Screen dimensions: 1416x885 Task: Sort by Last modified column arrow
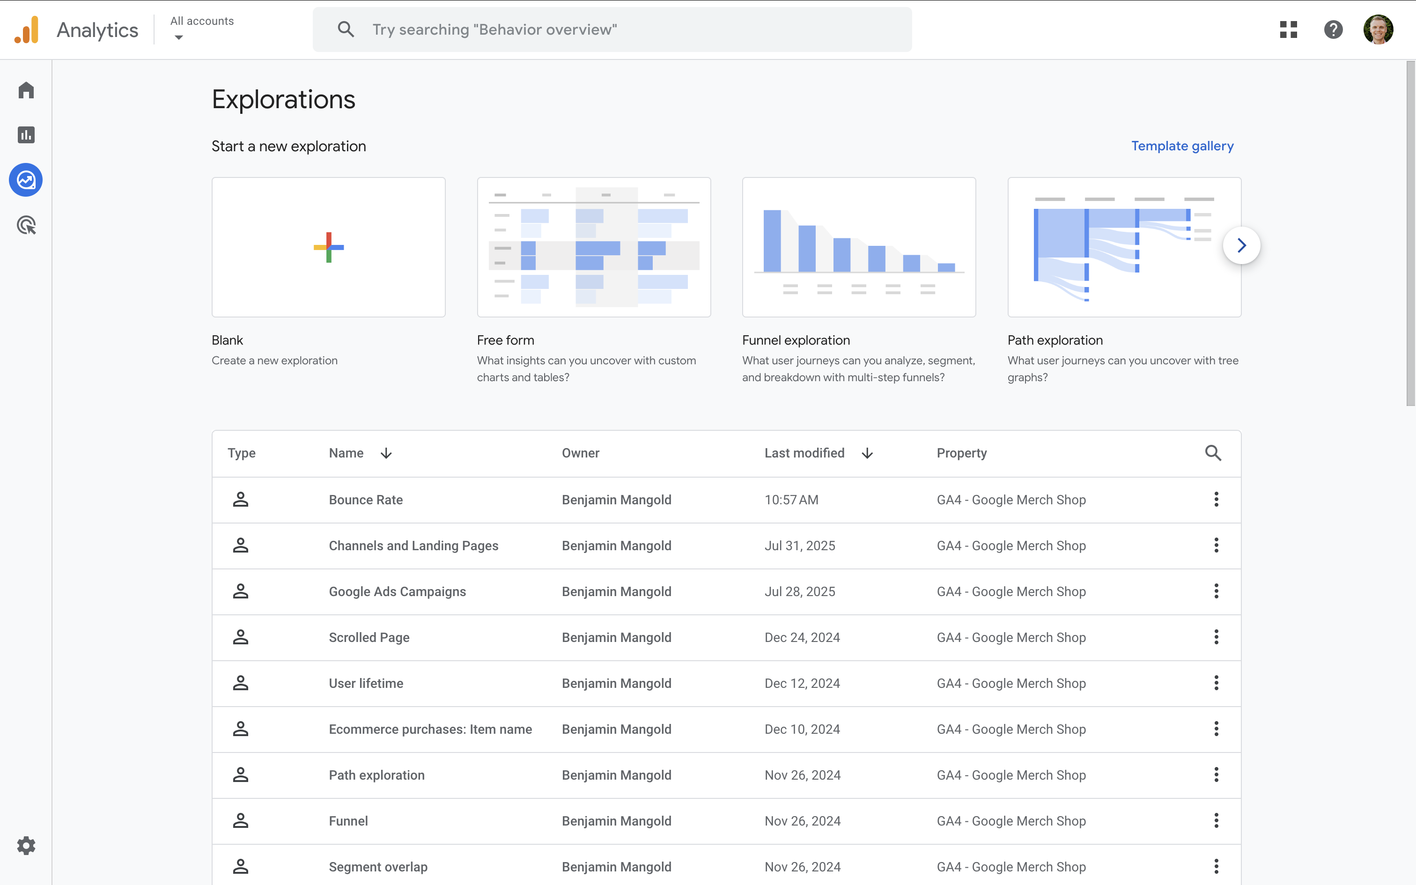tap(867, 453)
